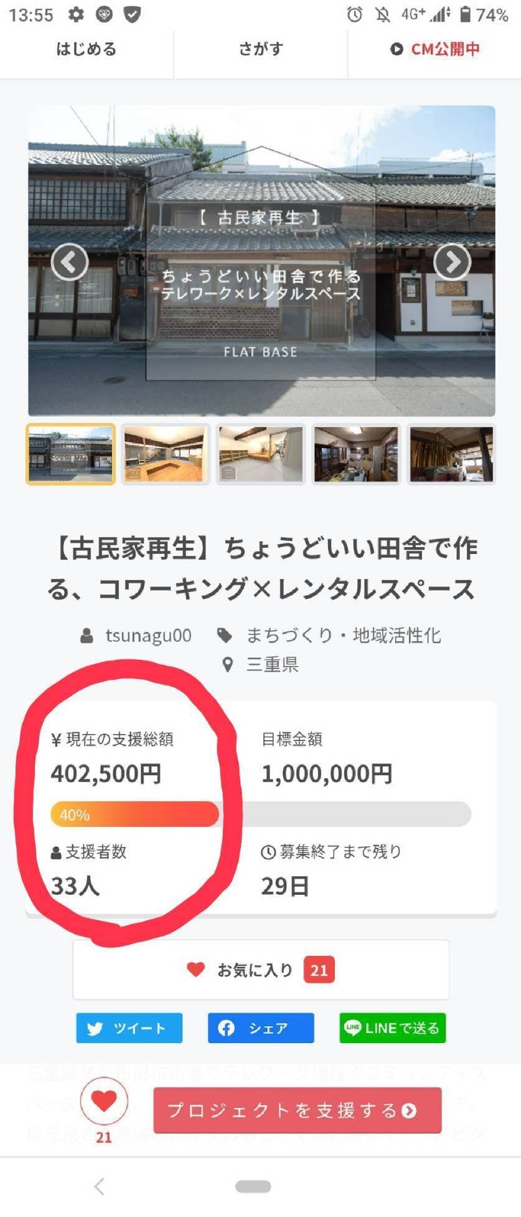Share on Facebook with シェア button
Viewport: 521px width, 1217px height.
[x=261, y=1028]
